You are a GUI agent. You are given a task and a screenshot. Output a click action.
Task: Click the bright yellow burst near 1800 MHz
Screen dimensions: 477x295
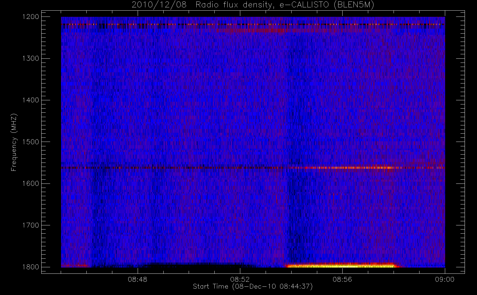342,265
